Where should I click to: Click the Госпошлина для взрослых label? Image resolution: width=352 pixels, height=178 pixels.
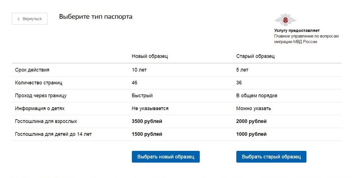tap(46, 121)
